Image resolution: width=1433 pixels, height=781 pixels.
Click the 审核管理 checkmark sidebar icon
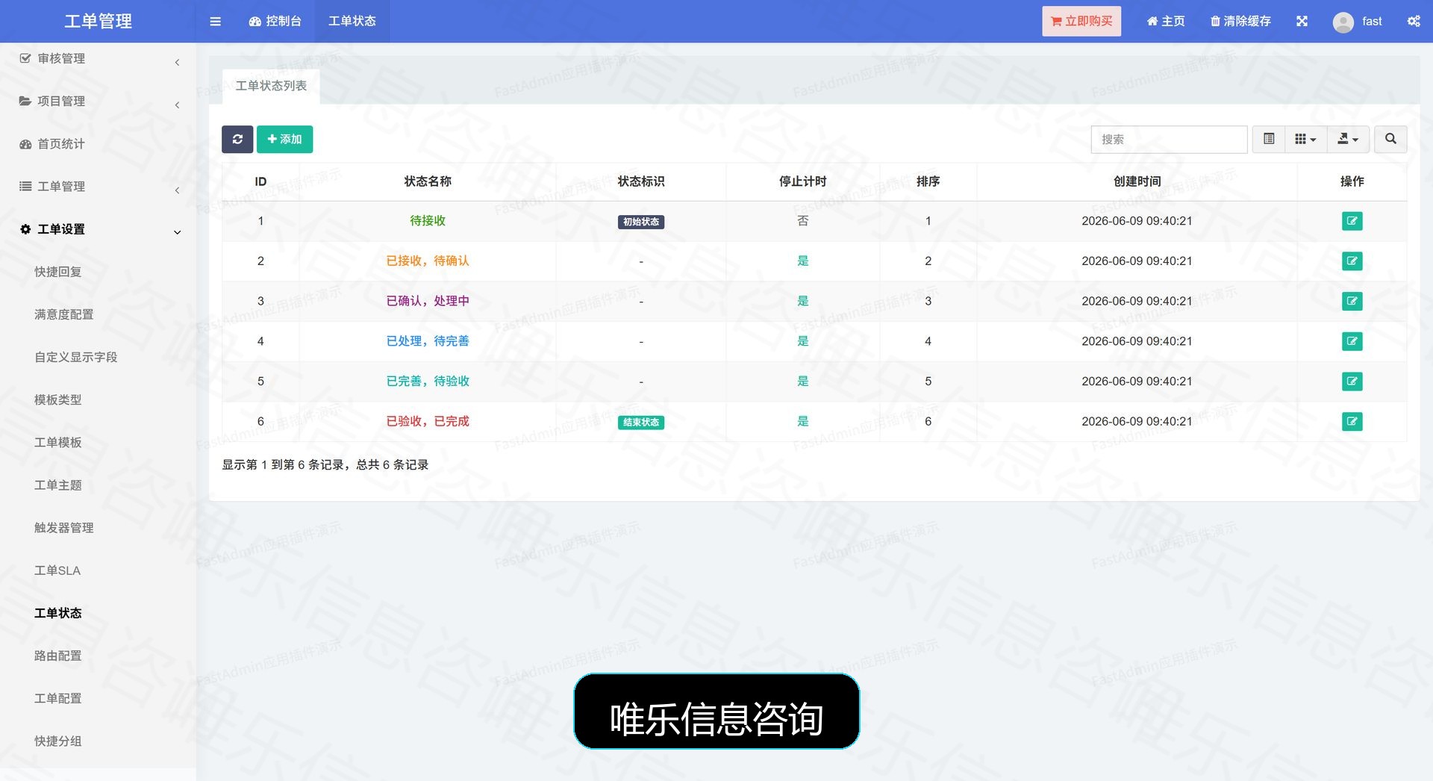25,58
